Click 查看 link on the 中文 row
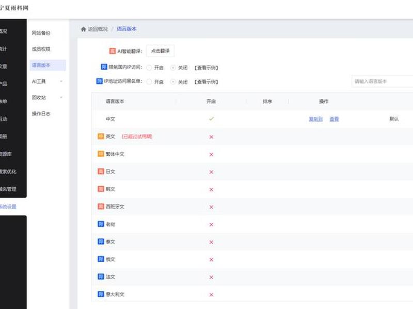 [x=334, y=119]
